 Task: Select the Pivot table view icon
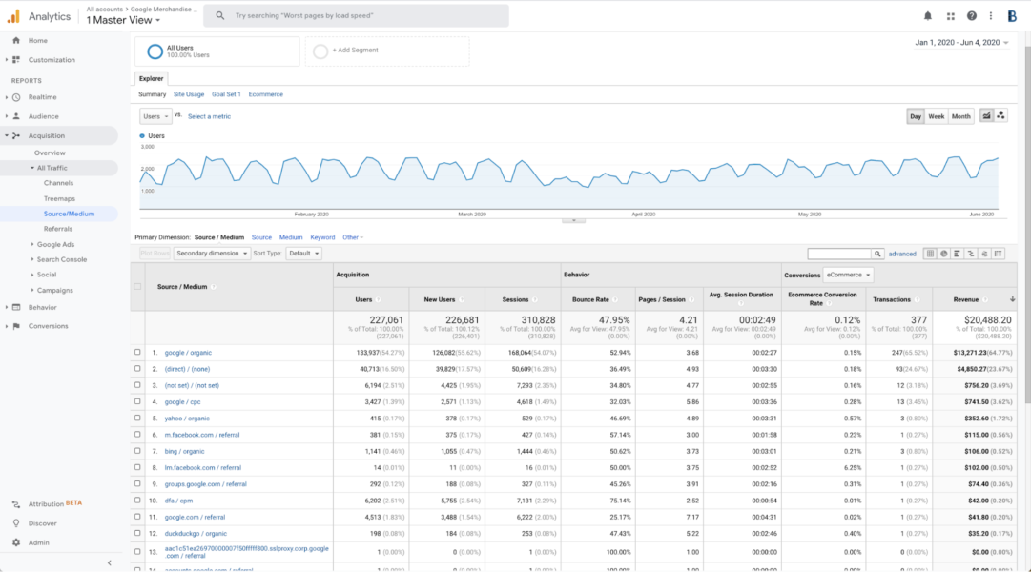999,254
